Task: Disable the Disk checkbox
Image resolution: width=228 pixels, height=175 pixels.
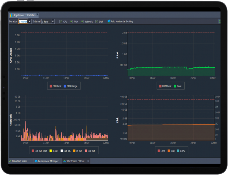Action: tap(96, 22)
